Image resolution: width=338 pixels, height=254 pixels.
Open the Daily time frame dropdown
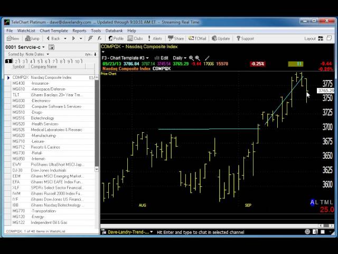(185, 58)
